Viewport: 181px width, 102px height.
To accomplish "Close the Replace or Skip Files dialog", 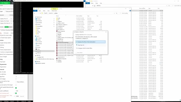I will (x=106, y=32).
